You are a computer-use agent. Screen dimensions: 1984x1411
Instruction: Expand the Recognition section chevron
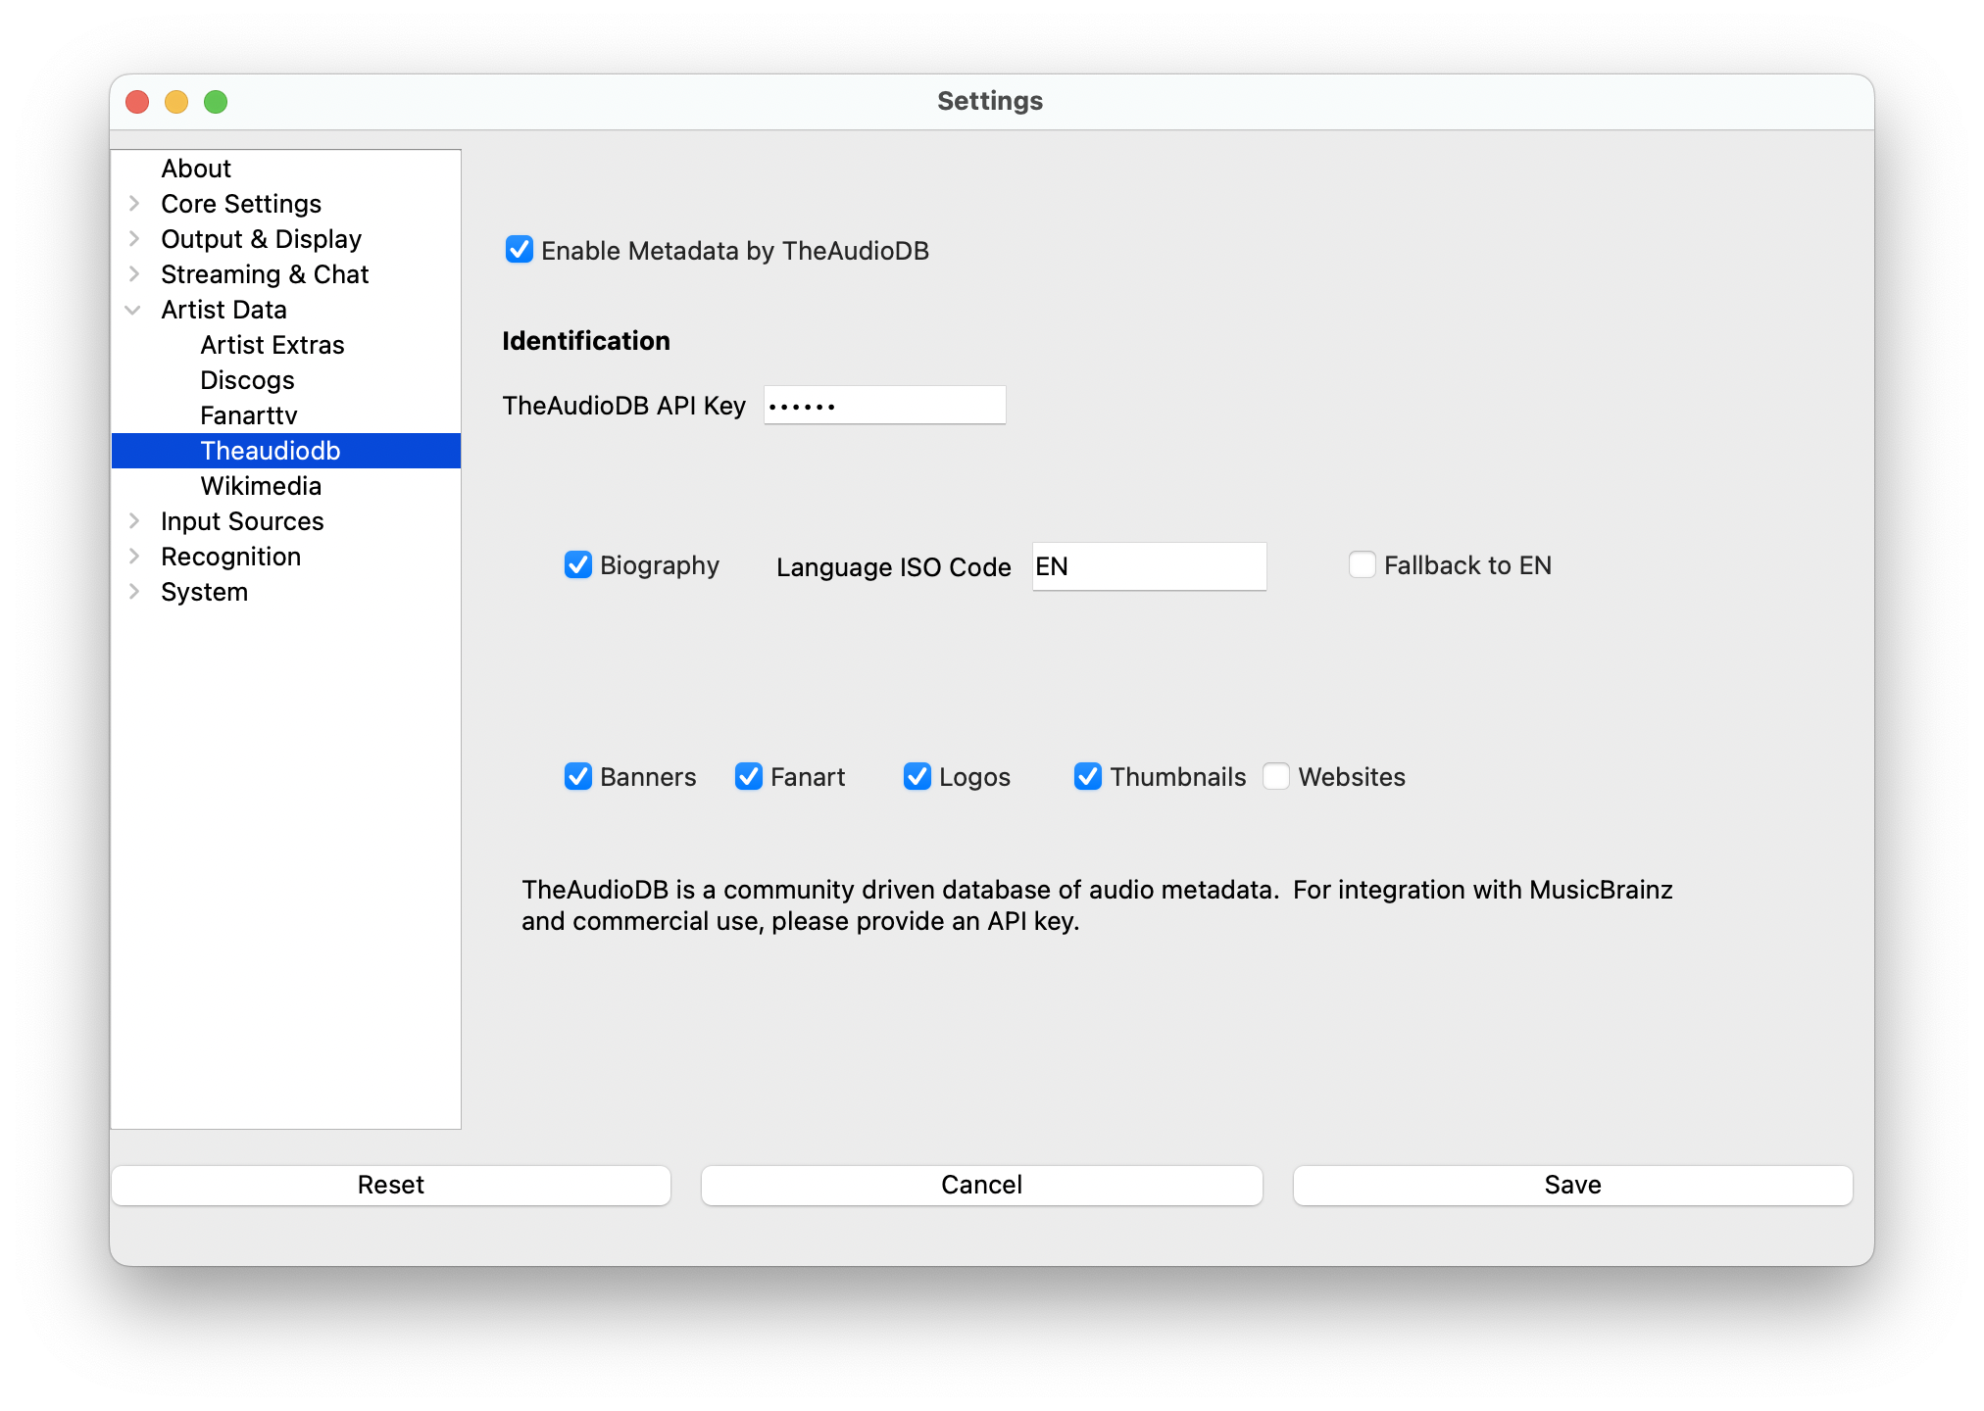(x=134, y=557)
